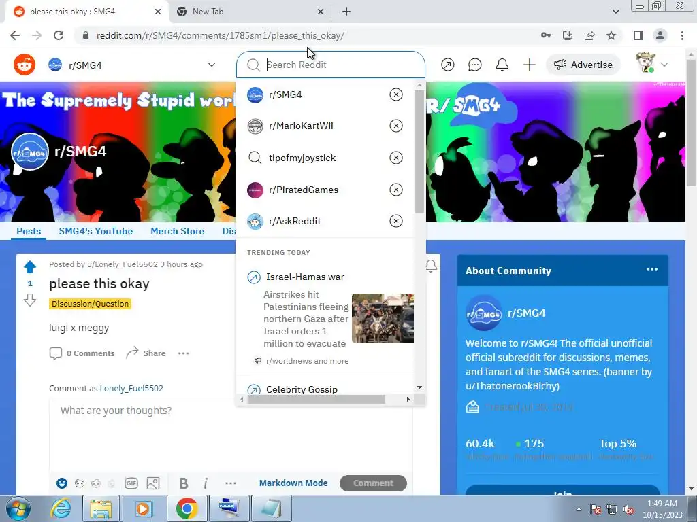Open the Windows Start menu
The width and height of the screenshot is (697, 522).
[17, 508]
